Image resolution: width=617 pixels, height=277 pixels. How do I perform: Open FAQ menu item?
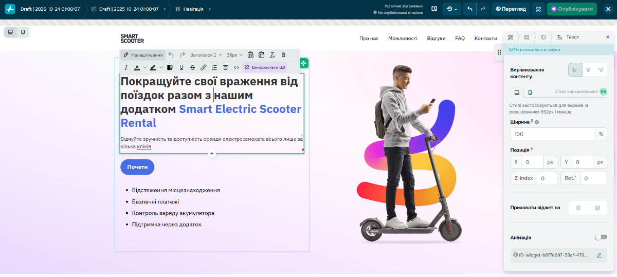[x=460, y=39]
